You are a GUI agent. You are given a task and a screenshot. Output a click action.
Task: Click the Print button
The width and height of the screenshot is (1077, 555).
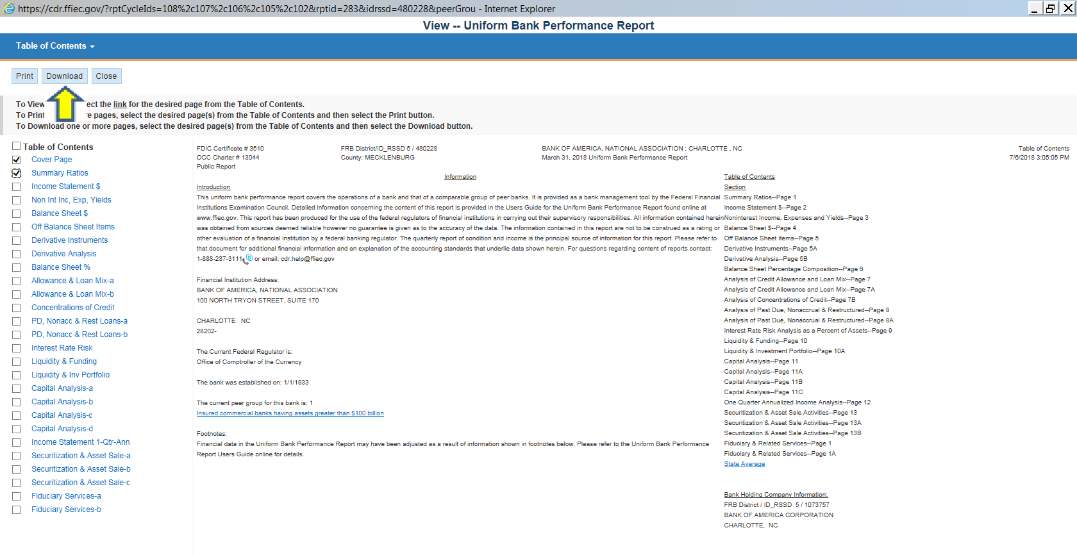point(25,76)
